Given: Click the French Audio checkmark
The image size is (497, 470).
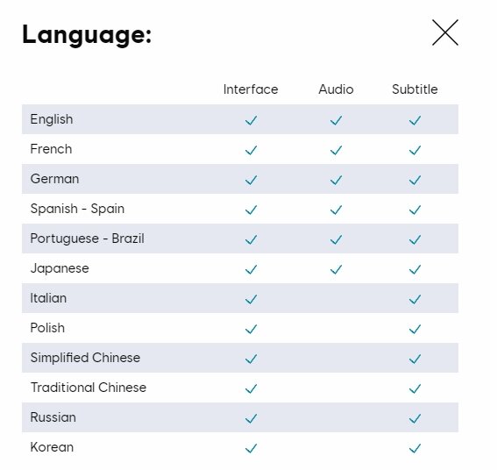Looking at the screenshot, I should (x=336, y=150).
